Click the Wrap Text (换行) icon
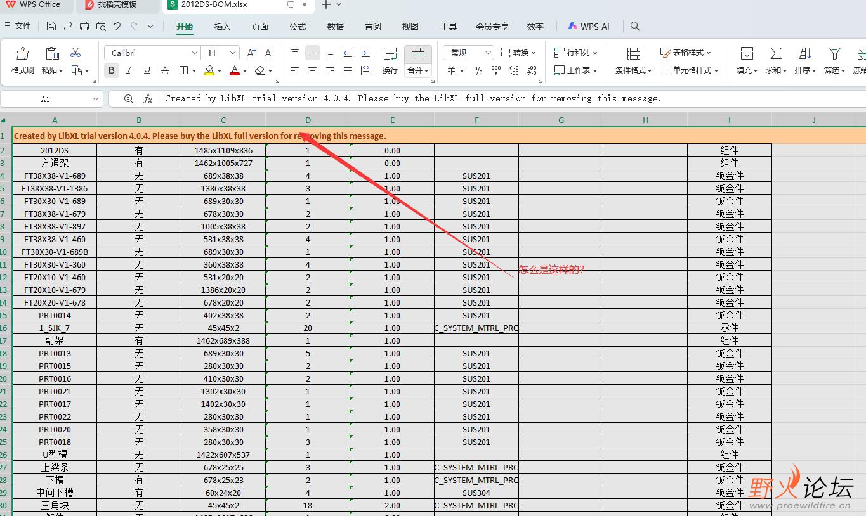The height and width of the screenshot is (516, 866). click(390, 55)
